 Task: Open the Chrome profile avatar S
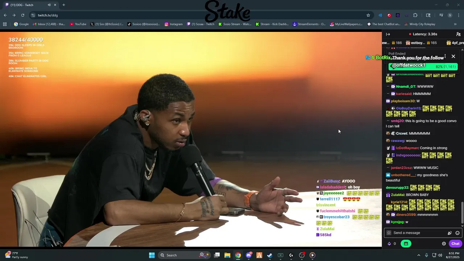(x=450, y=15)
